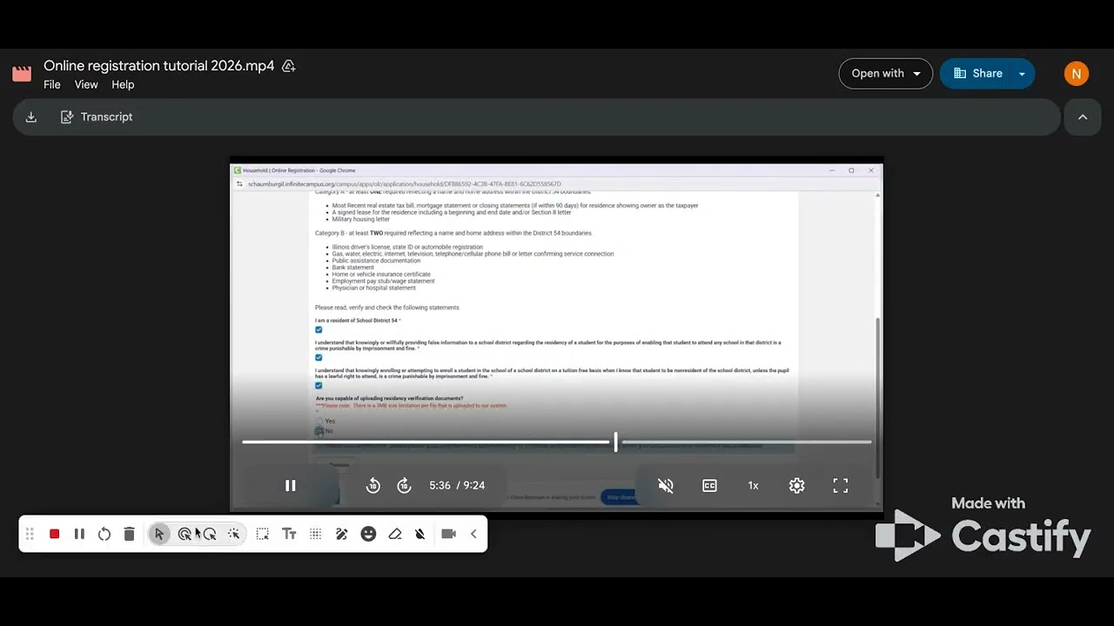The height and width of the screenshot is (626, 1114).
Task: Grab the Castify toolbar drag handle
Action: tap(30, 534)
